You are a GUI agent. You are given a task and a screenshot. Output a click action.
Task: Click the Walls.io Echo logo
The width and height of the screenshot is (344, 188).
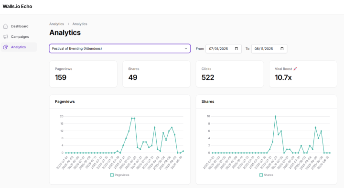click(17, 7)
